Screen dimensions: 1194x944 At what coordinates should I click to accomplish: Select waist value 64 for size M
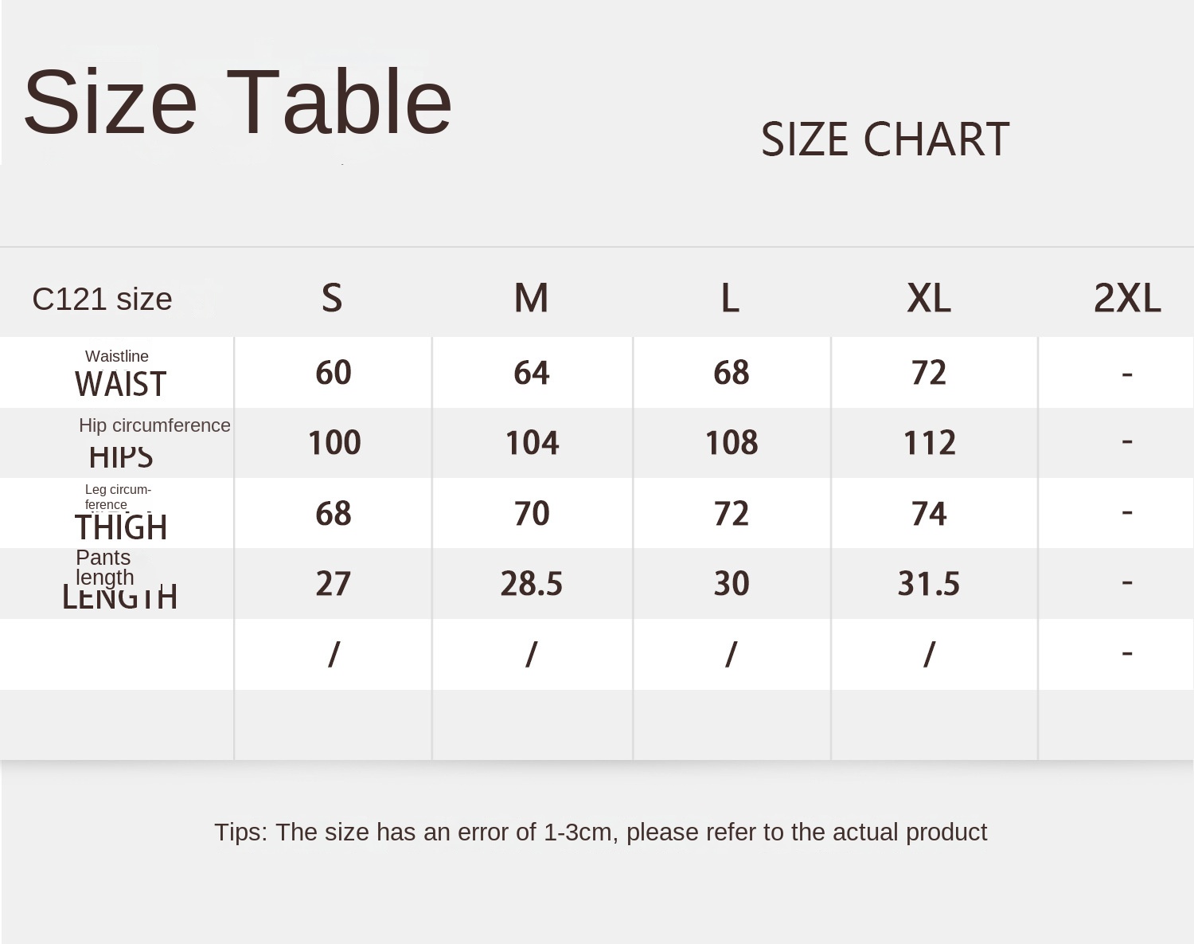point(531,372)
